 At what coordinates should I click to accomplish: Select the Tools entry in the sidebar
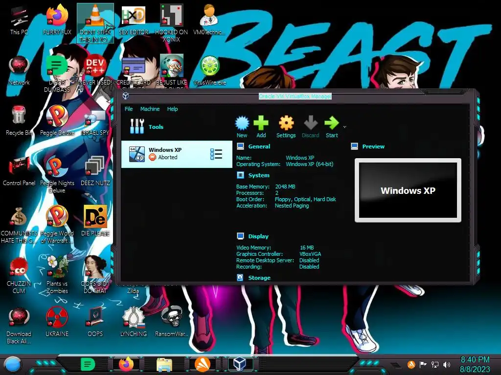177,126
